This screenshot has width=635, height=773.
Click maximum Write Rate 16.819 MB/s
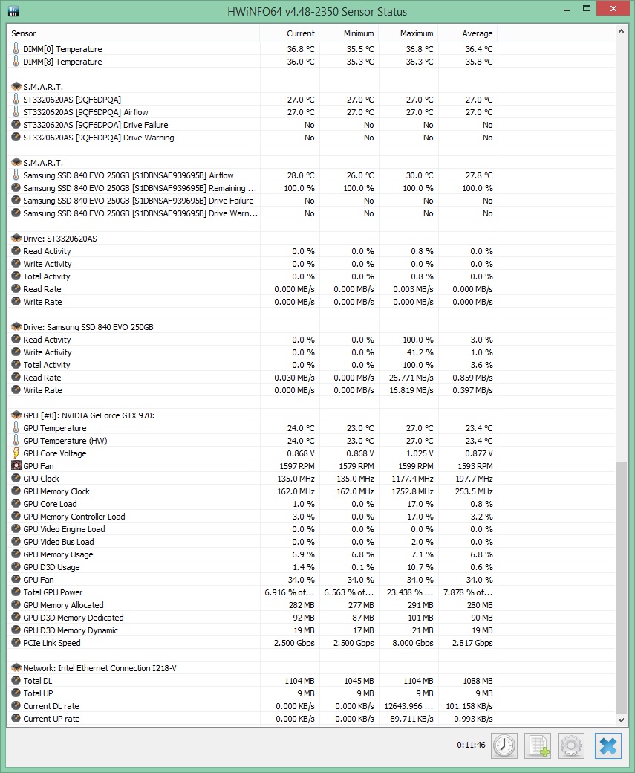[411, 390]
